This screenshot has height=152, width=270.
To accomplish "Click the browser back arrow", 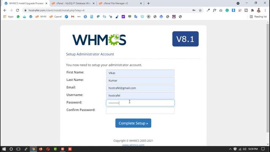I will 5,10.
